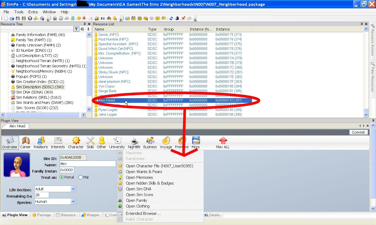Click the green cubes toolbar icon
Viewport: 376px width, 225px height.
tap(73, 18)
